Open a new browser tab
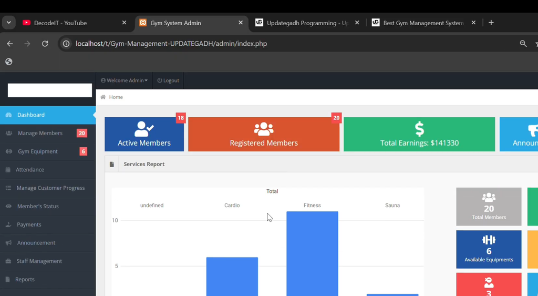This screenshot has height=296, width=538. 491,23
